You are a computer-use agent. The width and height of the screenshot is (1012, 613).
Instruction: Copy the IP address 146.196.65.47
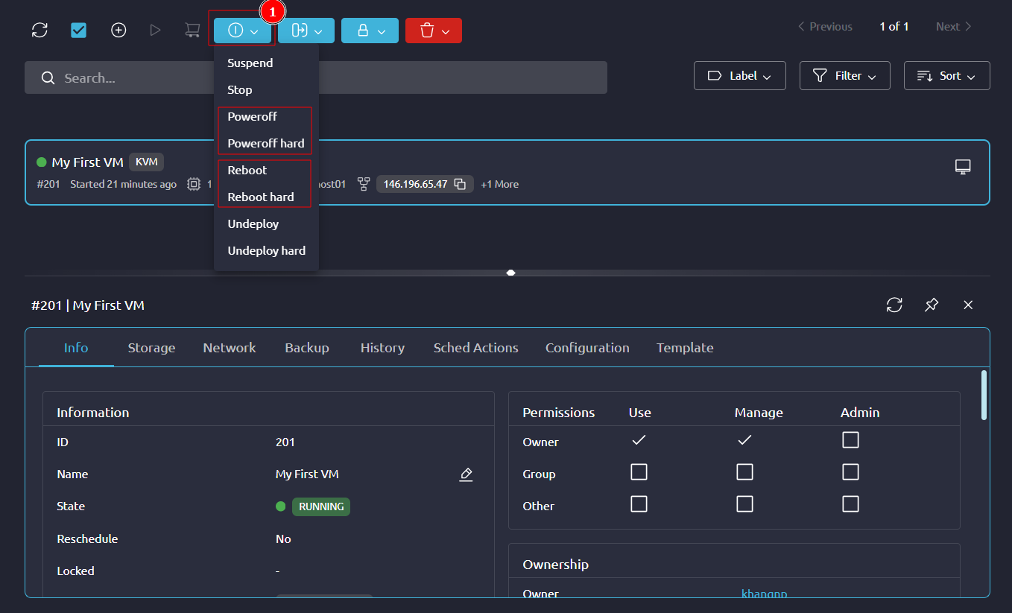460,184
